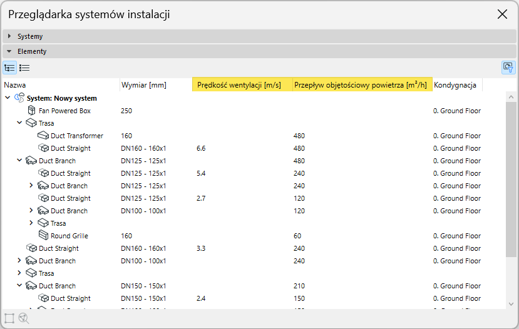Switch to hierarchical tree view icon
This screenshot has height=329, width=519.
9,68
